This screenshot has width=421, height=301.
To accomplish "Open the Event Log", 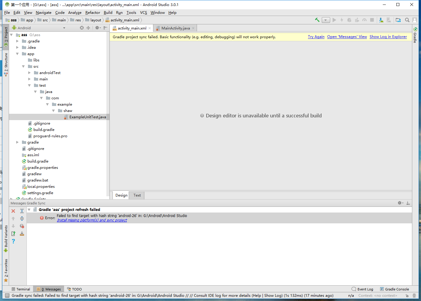I will pos(362,289).
